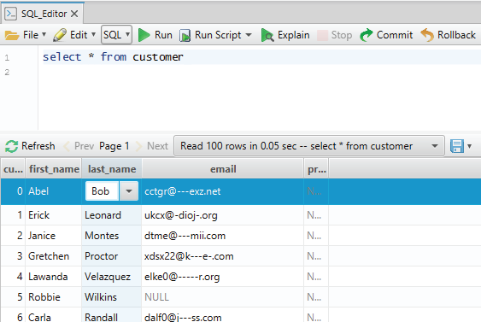Viewport: 481px width, 322px height.
Task: Select the dtme@---mii.com cell
Action: coord(223,236)
